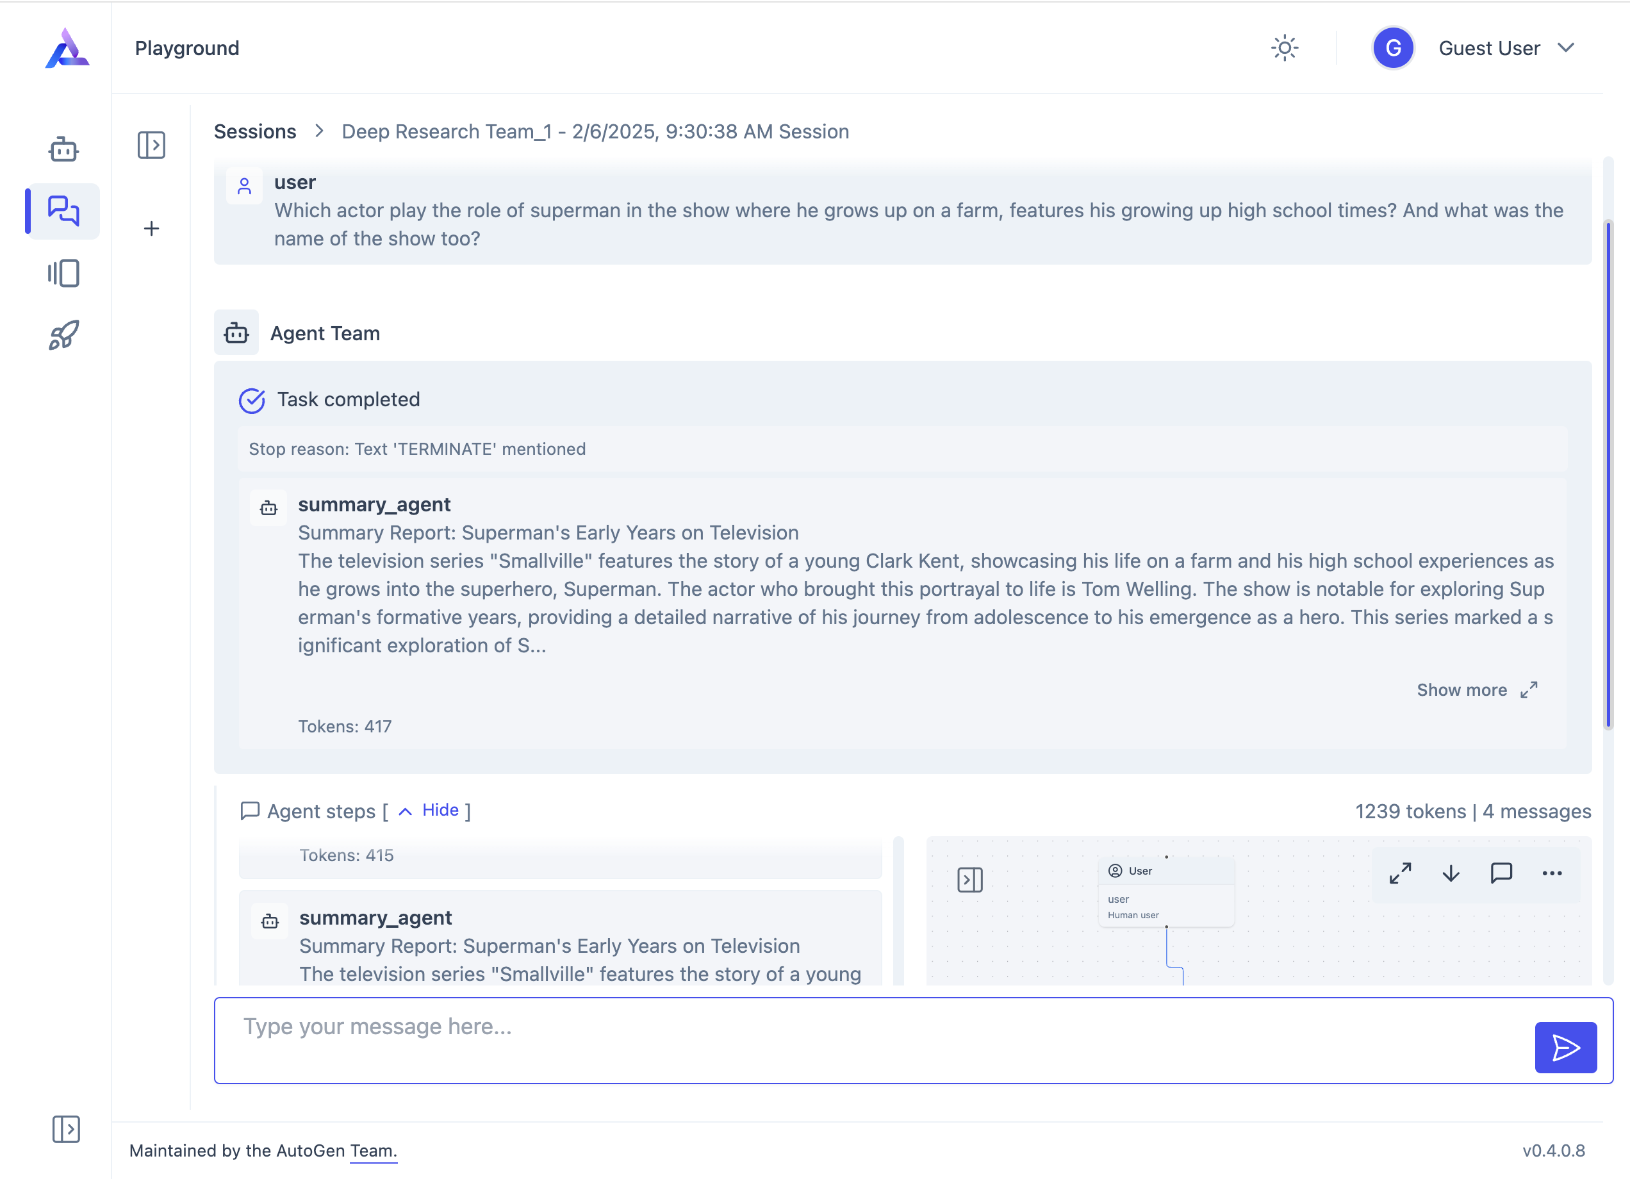The width and height of the screenshot is (1630, 1179).
Task: Open the comment bubble icon on the diagram toolbar
Action: pos(1501,873)
